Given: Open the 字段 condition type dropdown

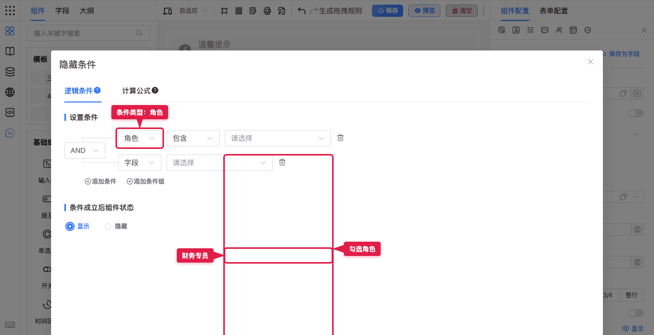Looking at the screenshot, I should [139, 163].
